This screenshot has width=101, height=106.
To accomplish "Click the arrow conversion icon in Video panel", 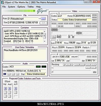I will [x=79, y=33].
